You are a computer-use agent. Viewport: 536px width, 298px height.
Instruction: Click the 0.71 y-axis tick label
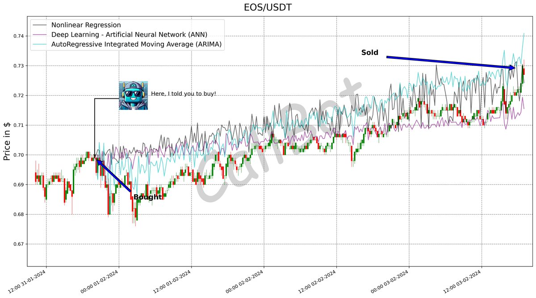click(18, 125)
